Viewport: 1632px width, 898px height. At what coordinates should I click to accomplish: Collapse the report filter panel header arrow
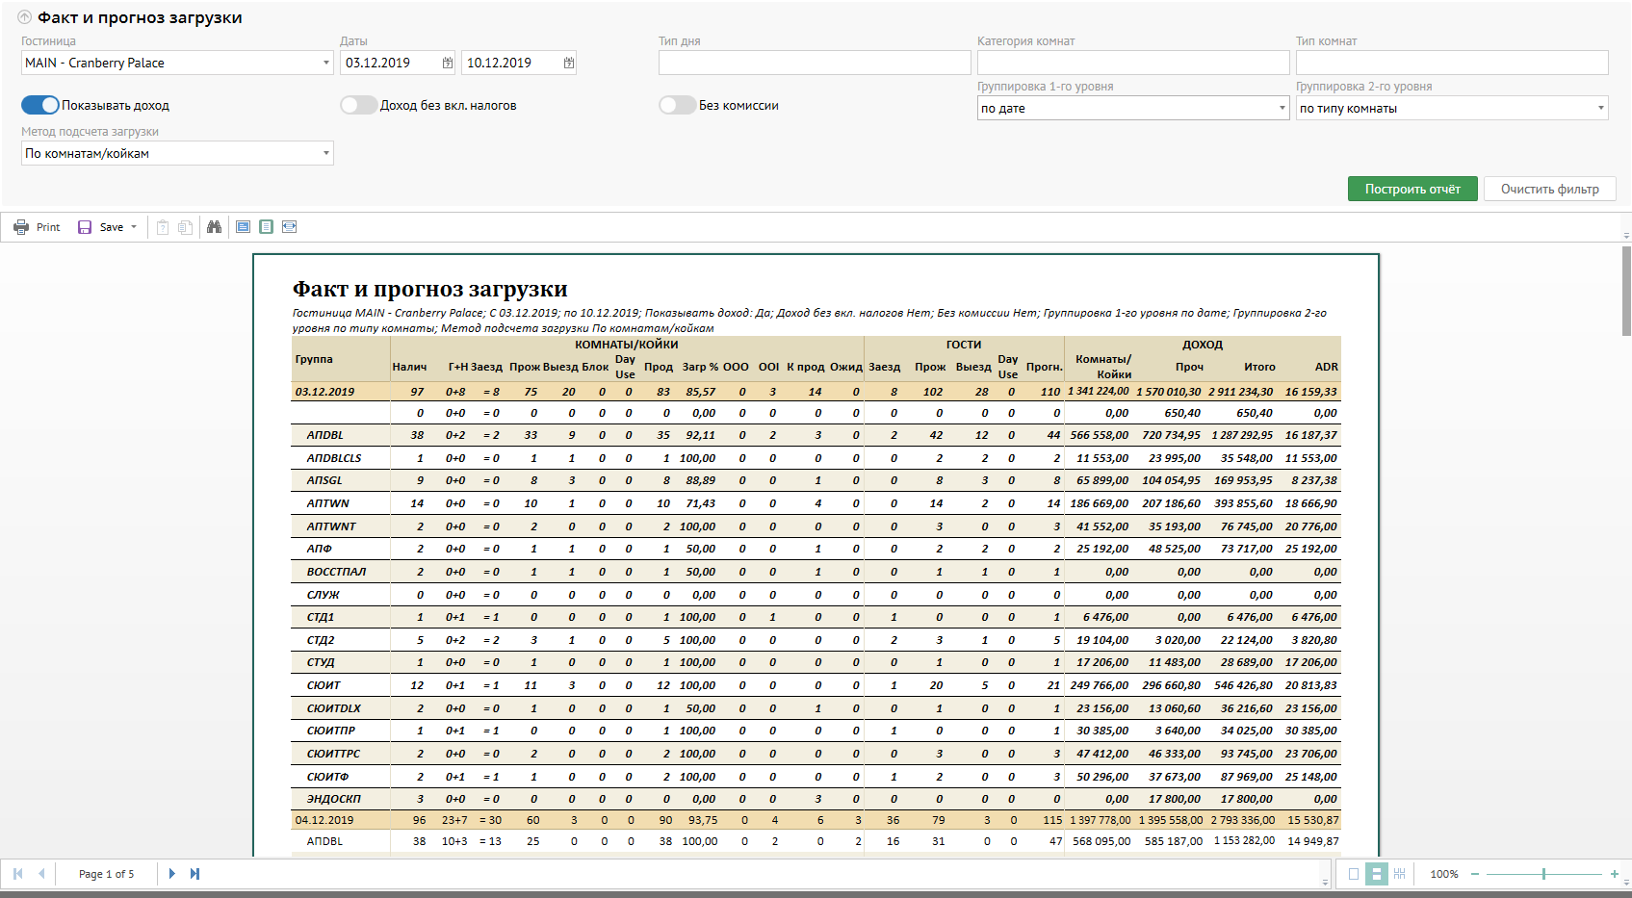pyautogui.click(x=25, y=17)
